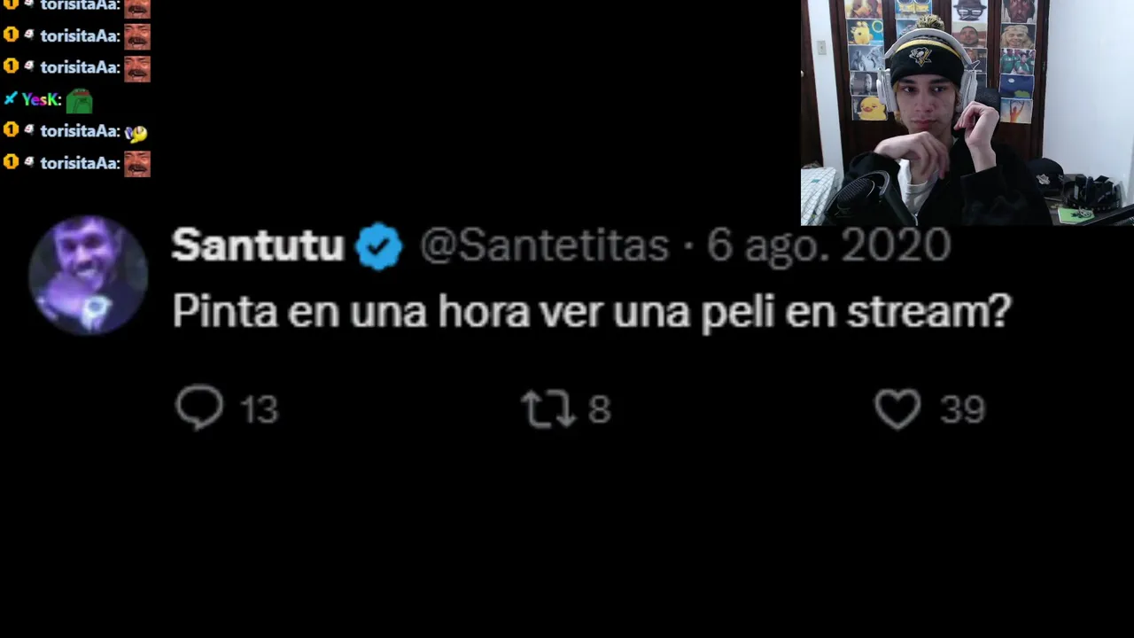Click the streamer webcam overlay
This screenshot has width=1134, height=638.
pyautogui.click(x=967, y=113)
